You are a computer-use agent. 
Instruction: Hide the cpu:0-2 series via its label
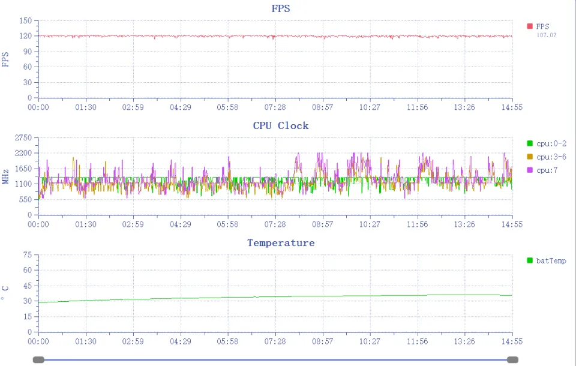click(x=551, y=143)
